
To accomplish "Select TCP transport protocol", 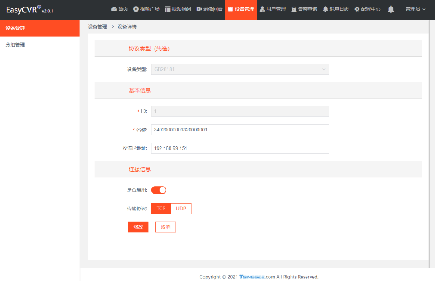I will point(161,209).
